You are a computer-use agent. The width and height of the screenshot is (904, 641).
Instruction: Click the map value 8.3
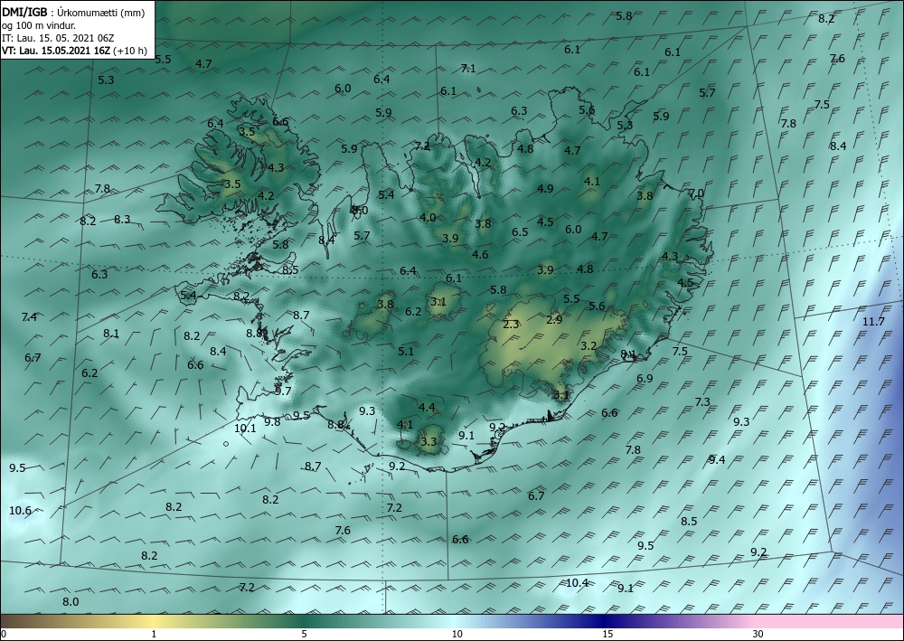(122, 219)
